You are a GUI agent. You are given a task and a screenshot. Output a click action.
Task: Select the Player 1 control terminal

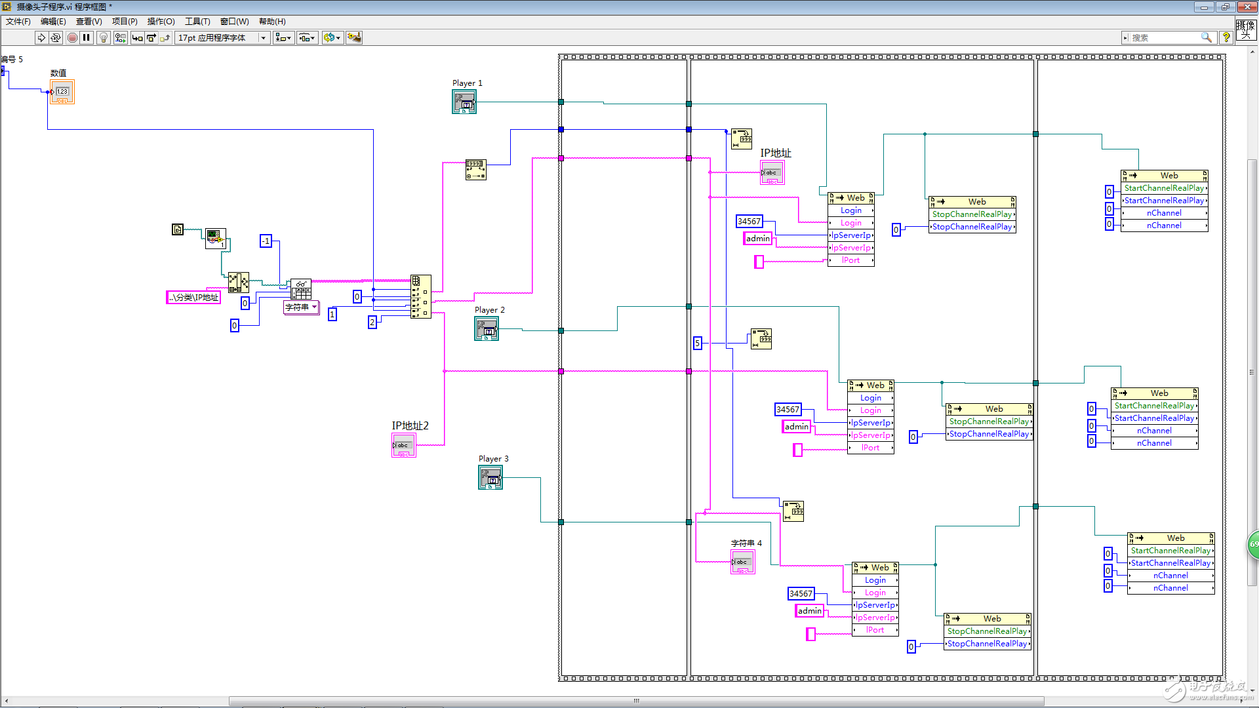(x=464, y=102)
